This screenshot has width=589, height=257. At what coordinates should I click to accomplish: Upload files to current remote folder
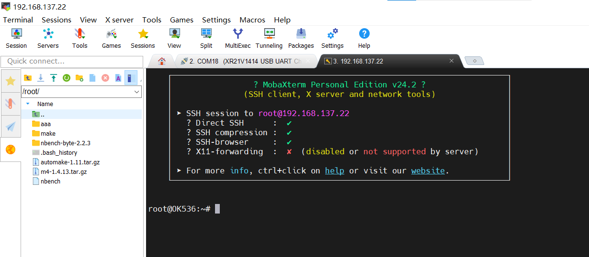tap(54, 78)
